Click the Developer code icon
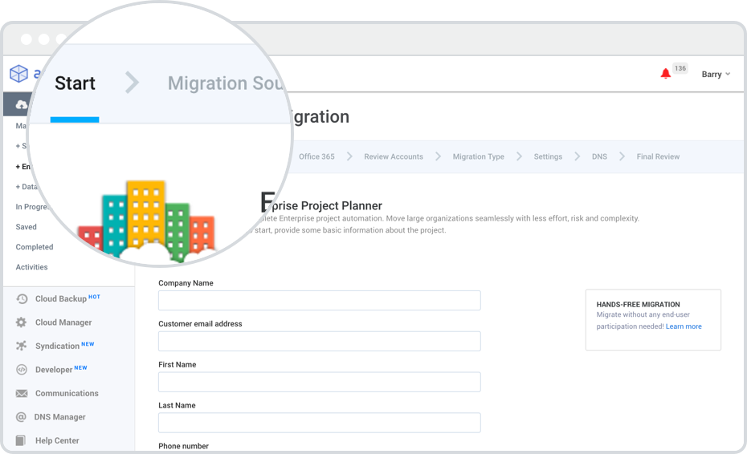Viewport: 747px width, 454px height. [x=22, y=370]
